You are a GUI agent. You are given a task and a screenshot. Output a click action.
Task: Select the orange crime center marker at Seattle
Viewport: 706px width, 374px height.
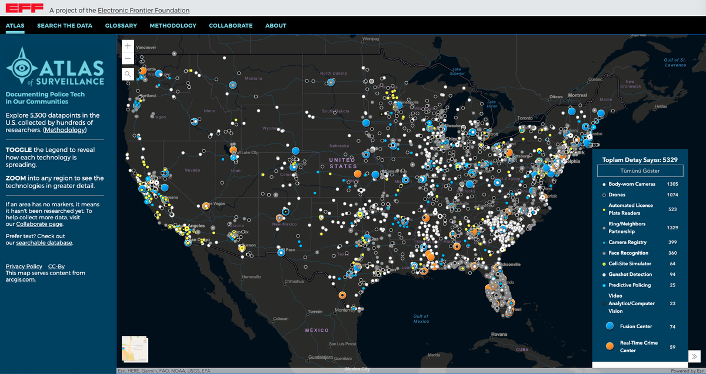point(143,71)
